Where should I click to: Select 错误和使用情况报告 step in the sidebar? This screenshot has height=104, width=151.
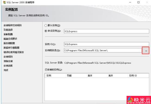pyautogui.click(x=14, y=52)
